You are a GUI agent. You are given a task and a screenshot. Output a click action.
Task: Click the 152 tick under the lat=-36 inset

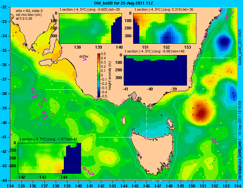[167, 47]
